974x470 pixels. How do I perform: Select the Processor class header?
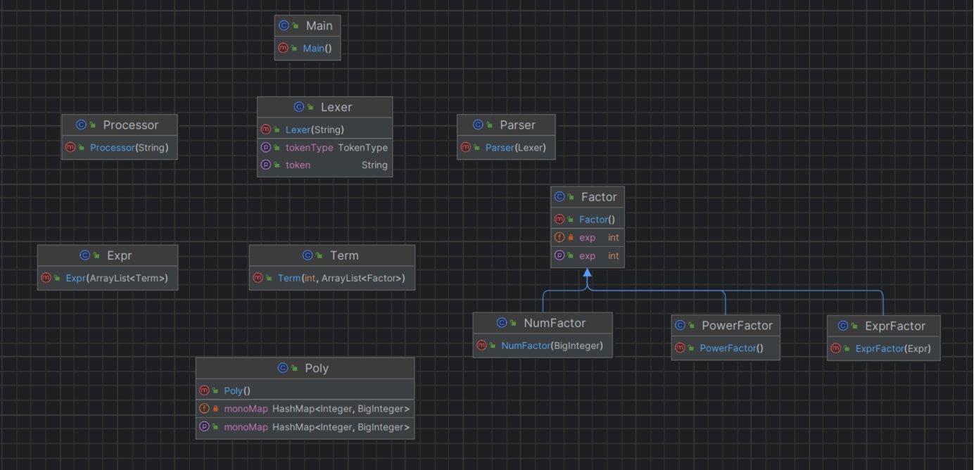[x=120, y=125]
